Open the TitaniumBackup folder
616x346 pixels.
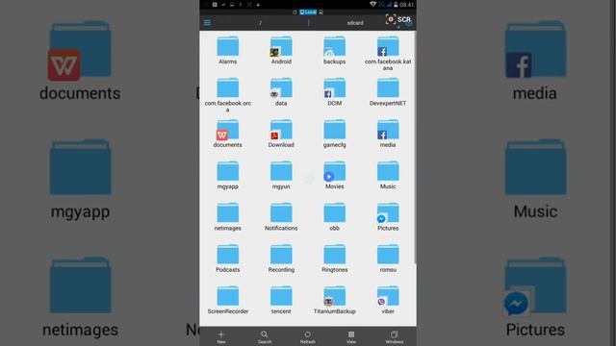(335, 299)
